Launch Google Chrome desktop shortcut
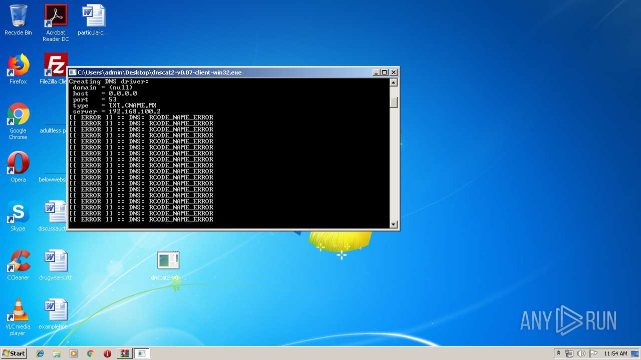Screen dimensions: 641x360 click(x=18, y=121)
